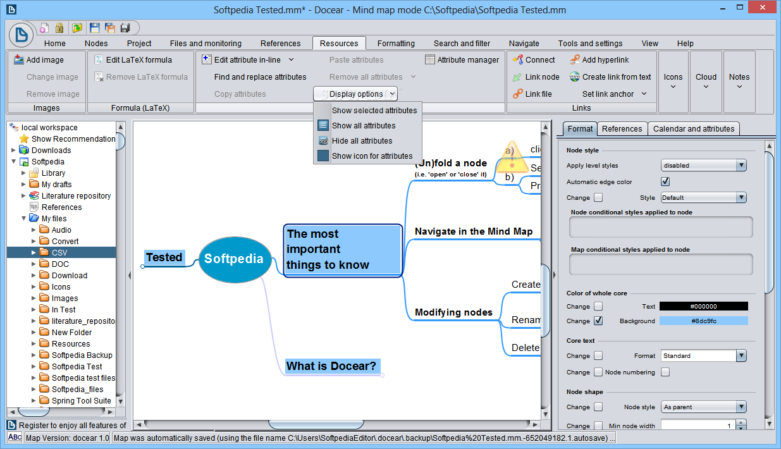
Task: Click the Softpedia root ellipse node
Action: [234, 259]
